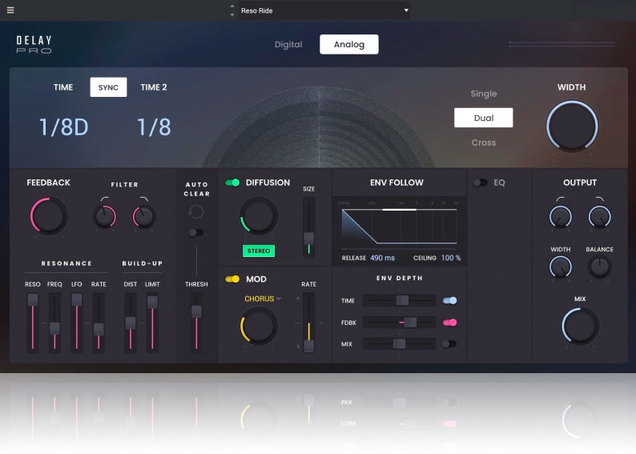
Task: Click the Feedback knob
Action: click(x=49, y=216)
